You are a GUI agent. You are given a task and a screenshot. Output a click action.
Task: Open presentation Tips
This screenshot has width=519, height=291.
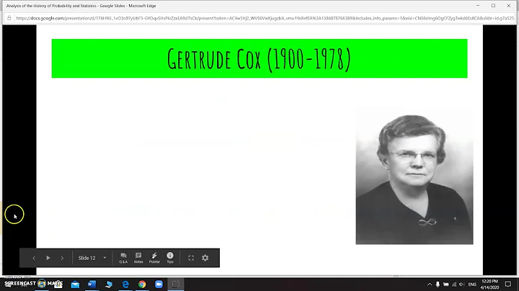click(170, 258)
